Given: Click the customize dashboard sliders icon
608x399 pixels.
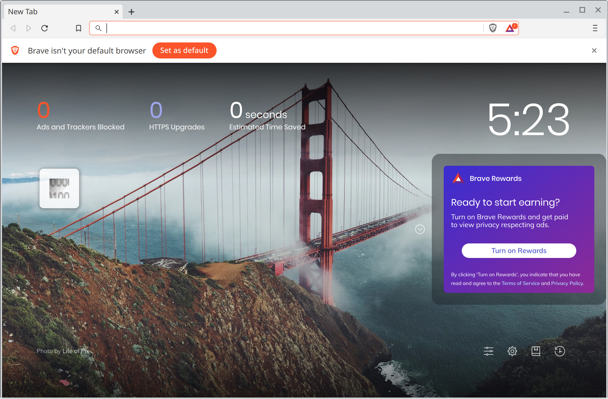Looking at the screenshot, I should [x=488, y=351].
